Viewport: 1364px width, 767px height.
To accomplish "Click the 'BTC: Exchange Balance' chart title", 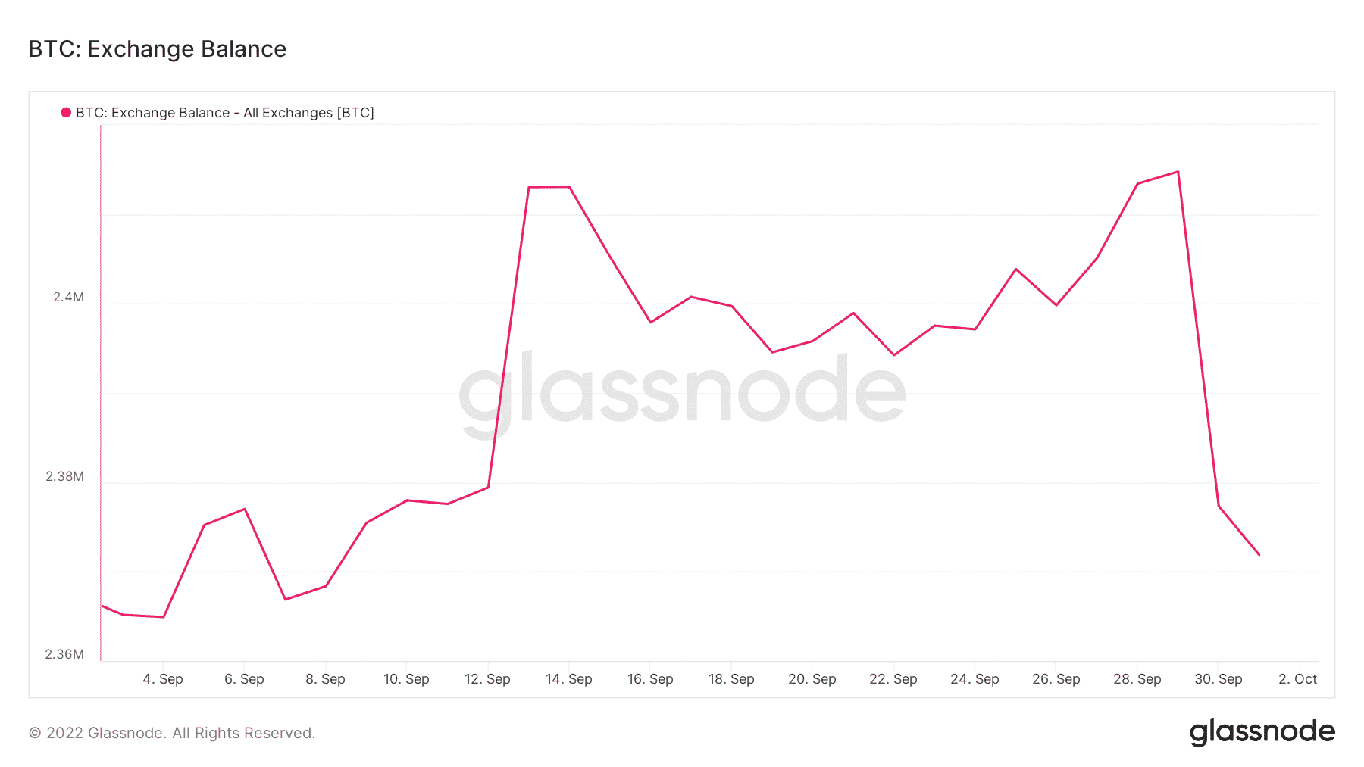I will [158, 49].
